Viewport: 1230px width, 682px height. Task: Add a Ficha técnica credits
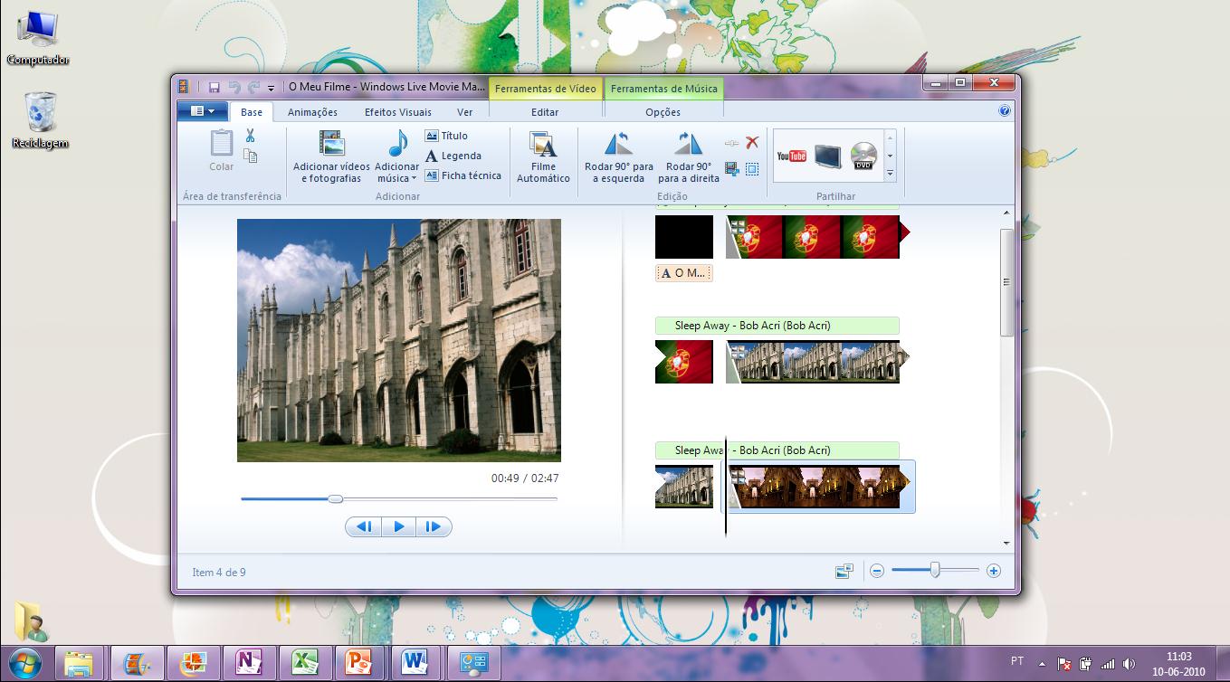[x=463, y=175]
